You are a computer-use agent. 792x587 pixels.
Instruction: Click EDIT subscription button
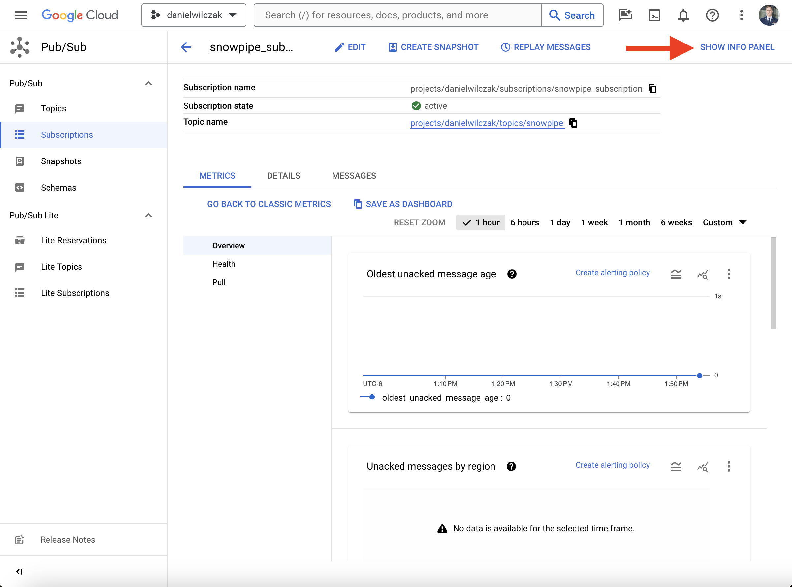click(x=350, y=47)
